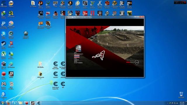Click the white track layout map
This screenshot has width=187, height=105.
[98, 55]
